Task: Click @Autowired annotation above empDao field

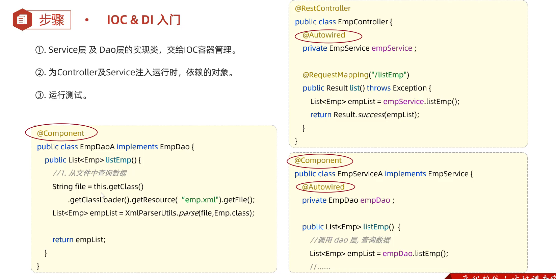Action: coord(323,187)
